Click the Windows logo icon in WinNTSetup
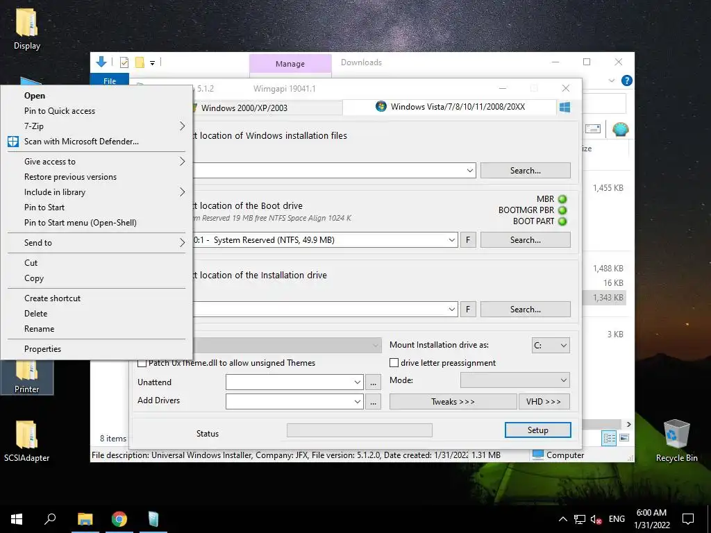This screenshot has height=533, width=711. (564, 108)
